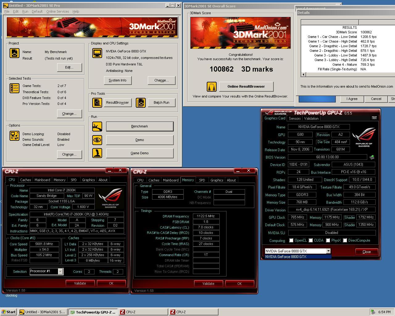Click the Demo button
This screenshot has height=316, width=395.
coord(139,140)
